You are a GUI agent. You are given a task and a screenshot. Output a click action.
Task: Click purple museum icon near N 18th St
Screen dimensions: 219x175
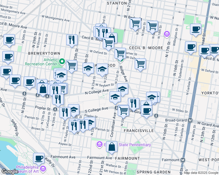(167, 34)
